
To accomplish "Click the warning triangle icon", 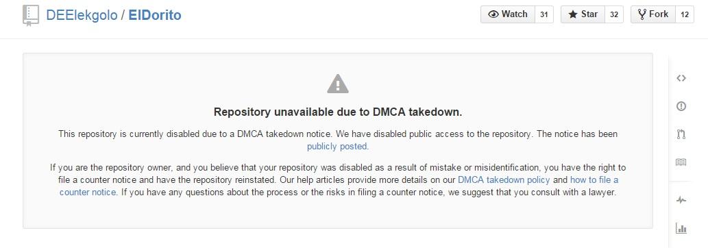I will 338,84.
